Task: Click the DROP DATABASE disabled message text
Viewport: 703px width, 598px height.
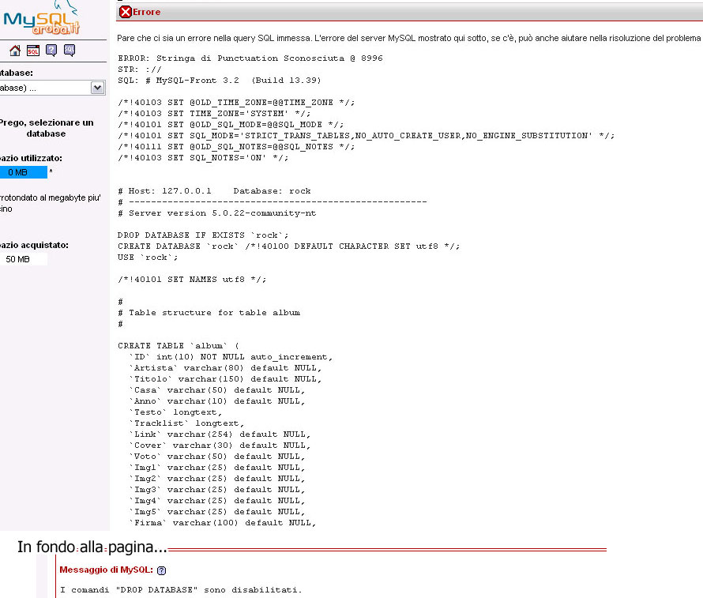Action: click(181, 590)
